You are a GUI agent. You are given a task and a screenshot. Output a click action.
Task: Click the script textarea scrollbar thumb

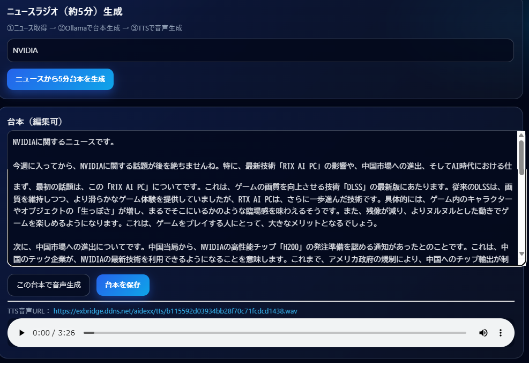point(521,158)
